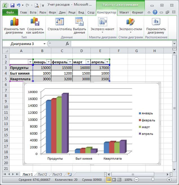Switch Row/Column data icon
Viewport: 179px width, 185px height.
60,22
